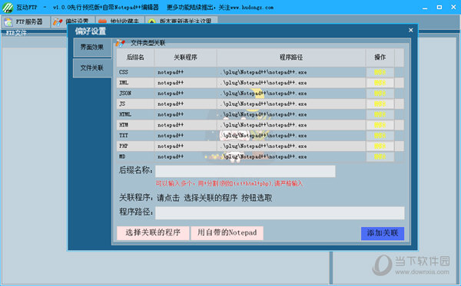
Task: Delete the HTML association row
Action: coord(380,114)
